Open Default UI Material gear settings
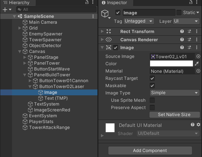This screenshot has height=157, width=202. (x=198, y=125)
